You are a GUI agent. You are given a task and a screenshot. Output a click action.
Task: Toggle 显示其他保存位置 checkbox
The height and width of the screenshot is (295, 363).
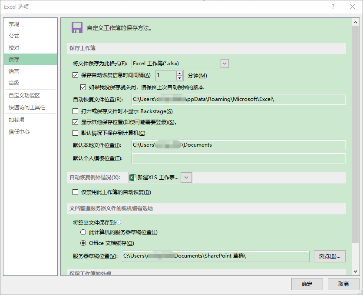(x=75, y=122)
